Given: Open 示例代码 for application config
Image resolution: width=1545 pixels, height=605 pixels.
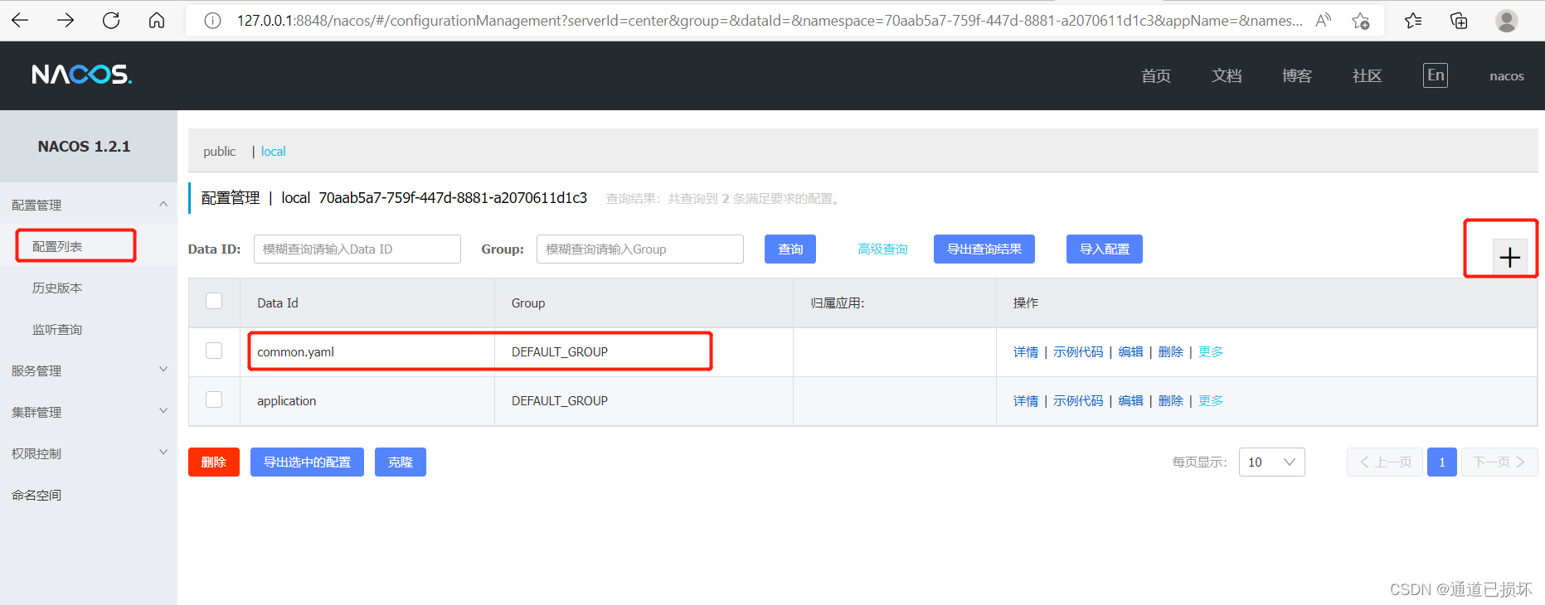Looking at the screenshot, I should pos(1078,400).
